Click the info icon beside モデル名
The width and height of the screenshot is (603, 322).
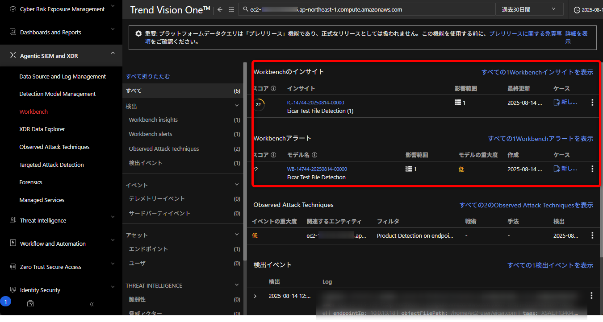314,155
